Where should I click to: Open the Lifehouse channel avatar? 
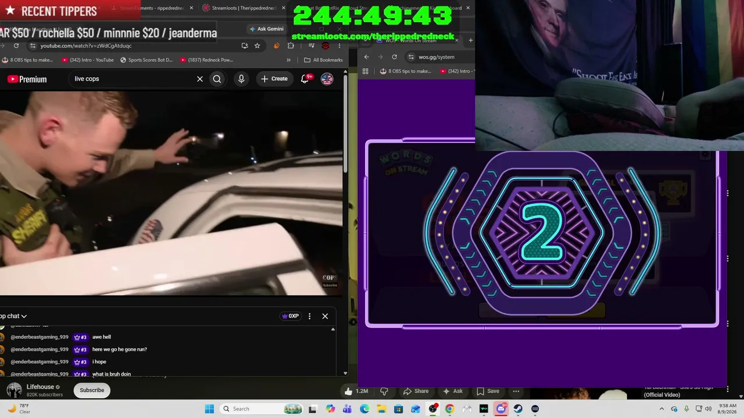[x=14, y=390]
